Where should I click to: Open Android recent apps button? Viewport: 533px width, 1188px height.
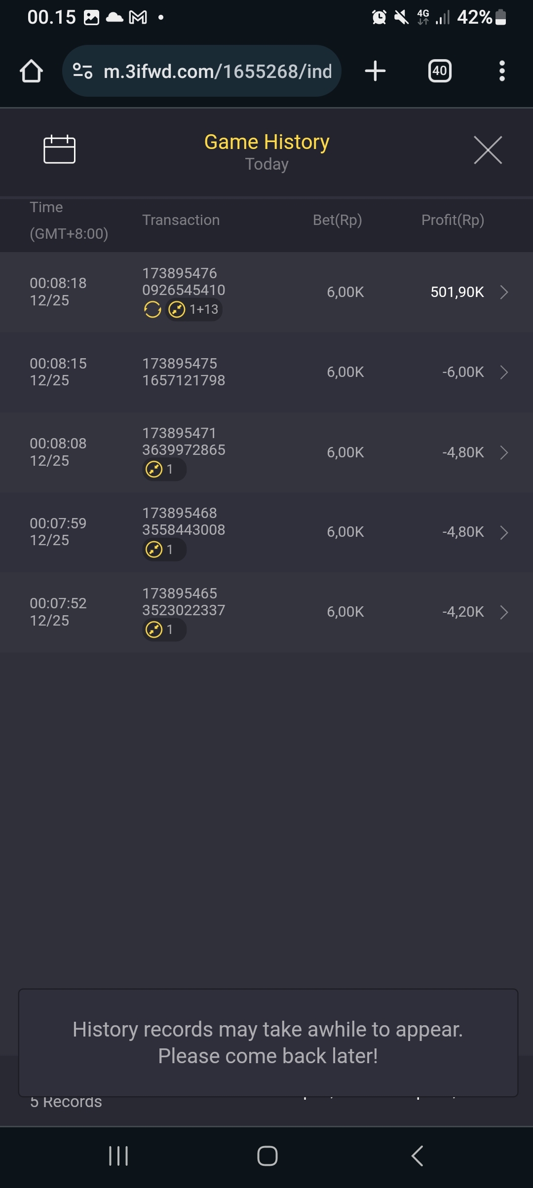[x=118, y=1156]
